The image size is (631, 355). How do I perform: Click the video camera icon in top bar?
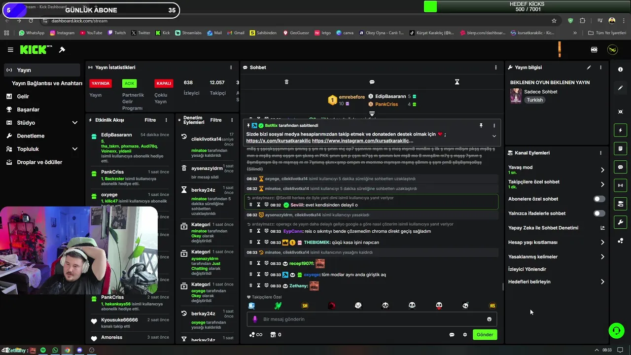point(594,50)
